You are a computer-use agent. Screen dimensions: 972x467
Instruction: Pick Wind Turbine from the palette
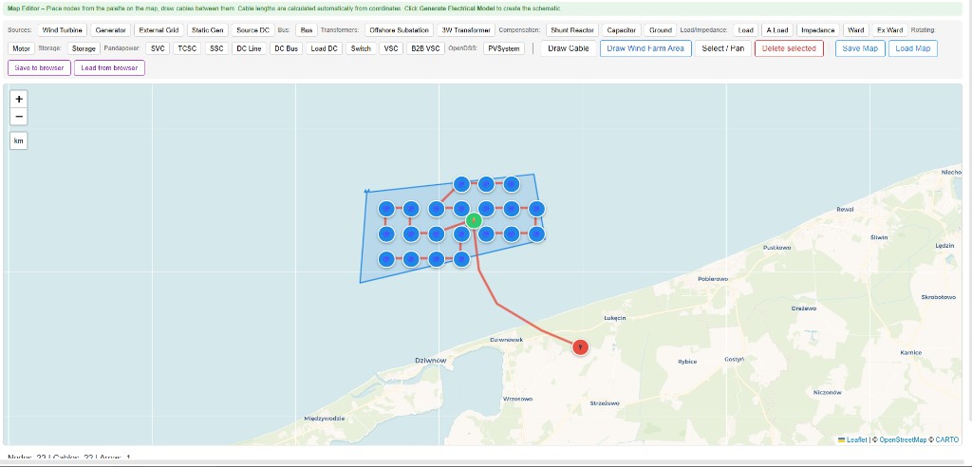pyautogui.click(x=62, y=29)
